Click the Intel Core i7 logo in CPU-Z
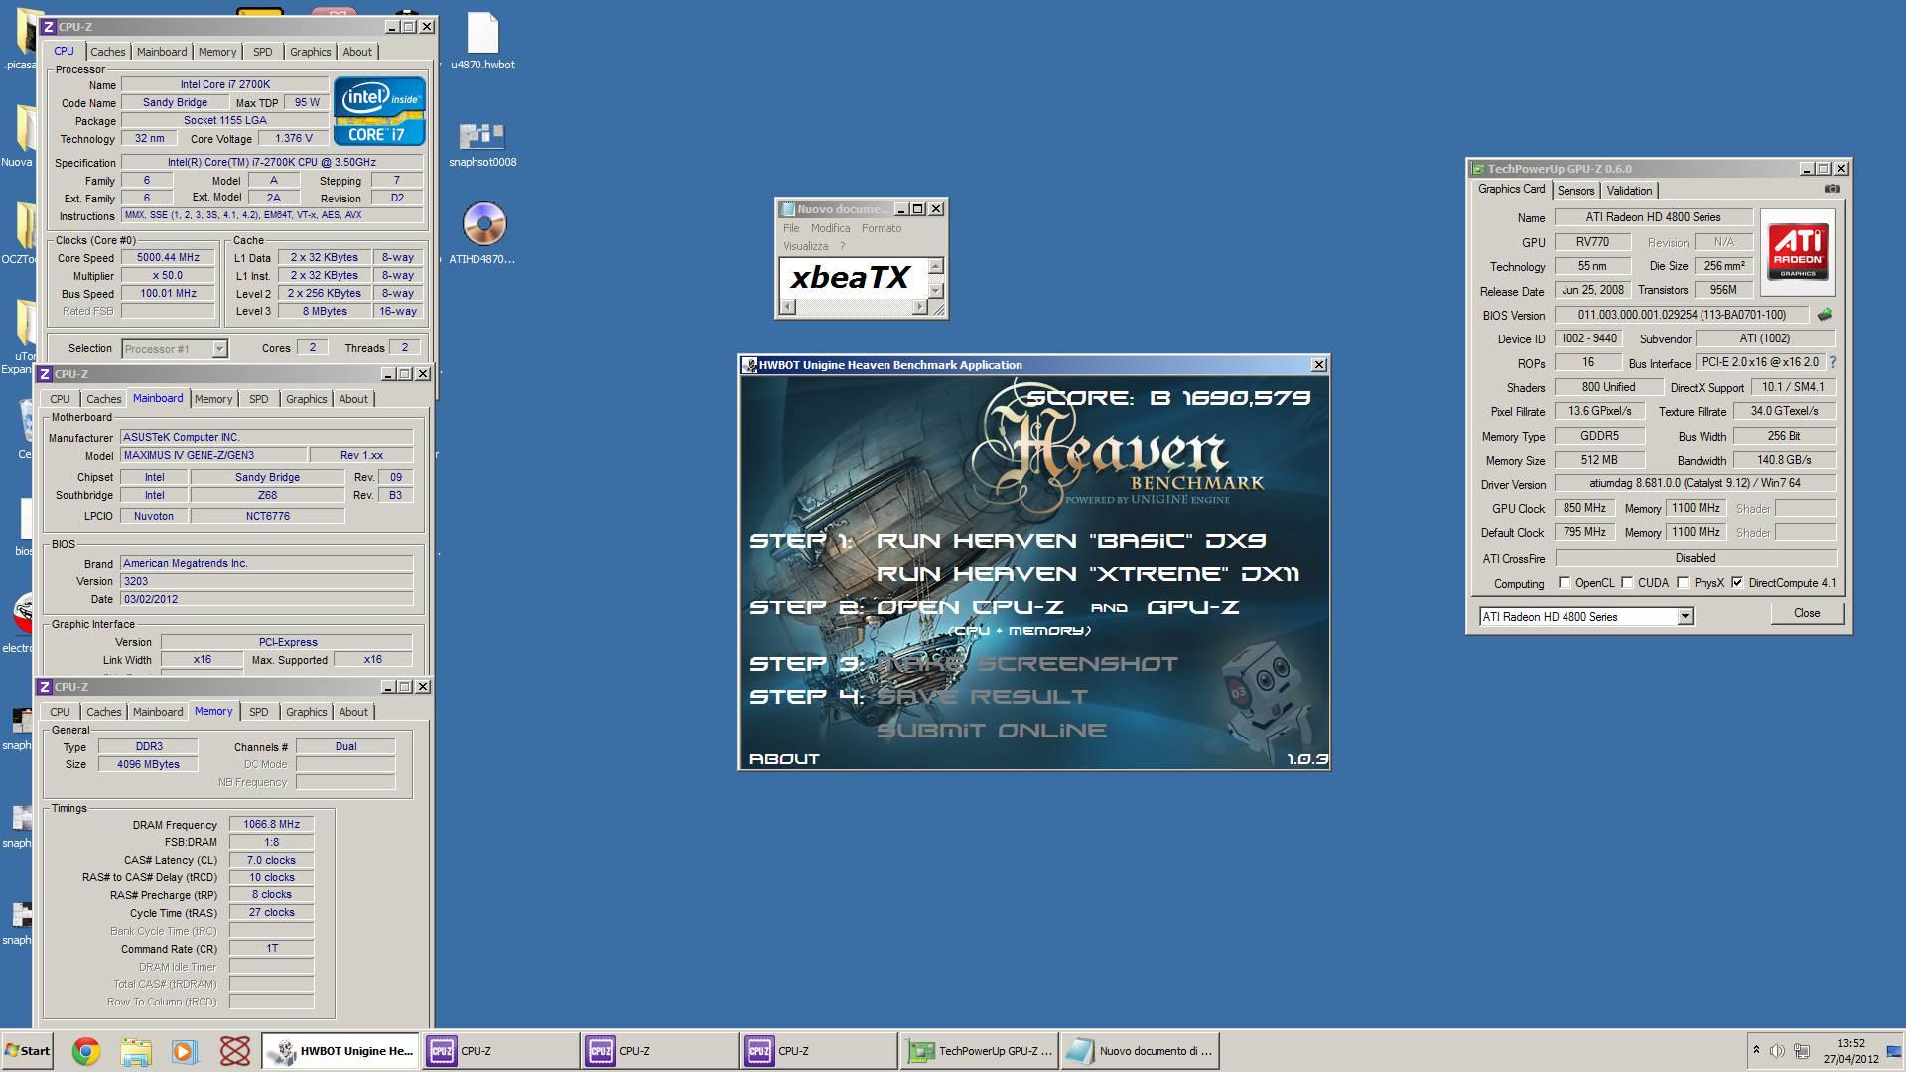 pyautogui.click(x=380, y=111)
